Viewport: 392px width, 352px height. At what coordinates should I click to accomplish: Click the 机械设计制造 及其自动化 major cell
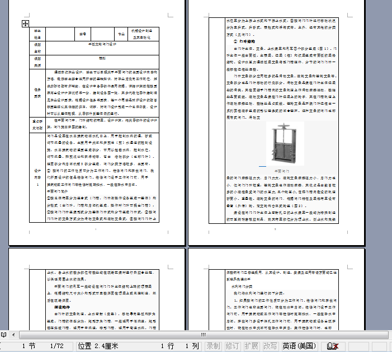point(143,34)
